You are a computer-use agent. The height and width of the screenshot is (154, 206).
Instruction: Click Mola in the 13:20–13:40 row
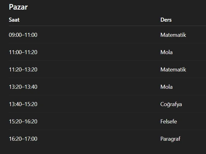[x=166, y=87]
